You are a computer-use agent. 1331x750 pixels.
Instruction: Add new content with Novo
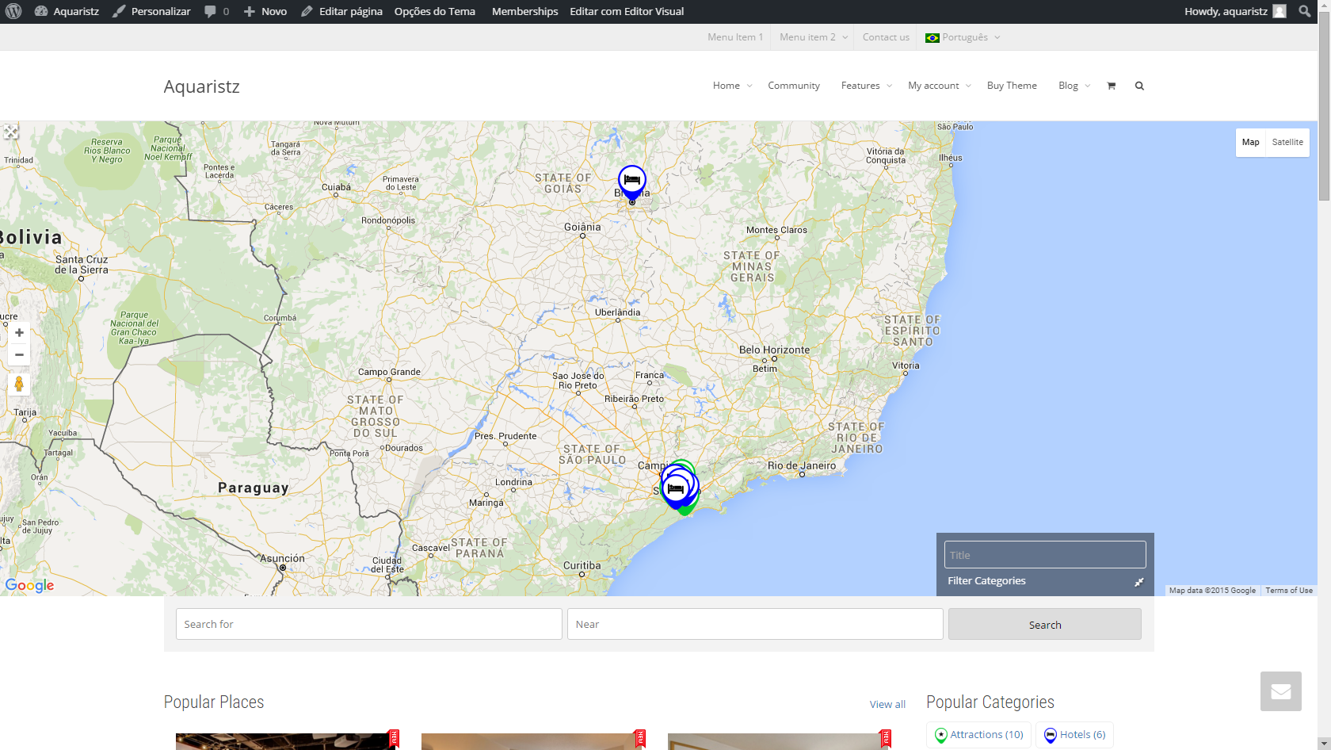pos(265,11)
